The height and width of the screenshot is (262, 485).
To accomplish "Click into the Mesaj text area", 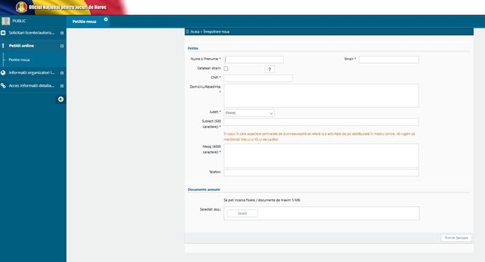I will pos(321,156).
